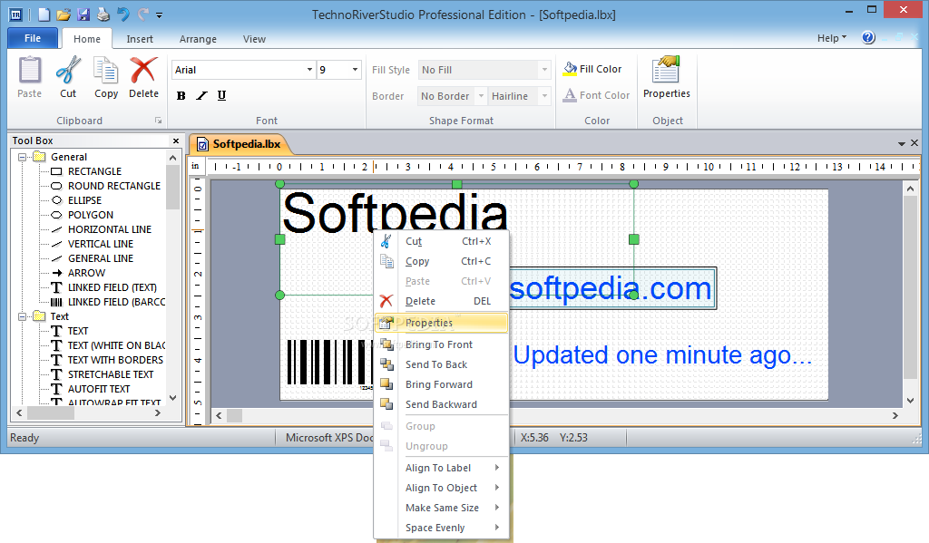Select the GENERAL LINE tool
The image size is (929, 543).
(100, 258)
